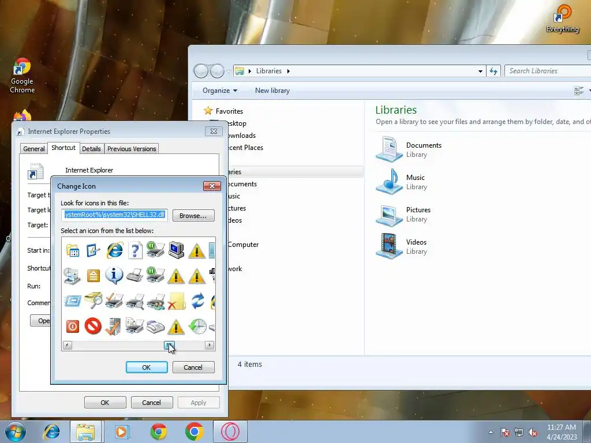Viewport: 591px width, 443px height.
Task: Open the Previous Versions tab
Action: (132, 149)
